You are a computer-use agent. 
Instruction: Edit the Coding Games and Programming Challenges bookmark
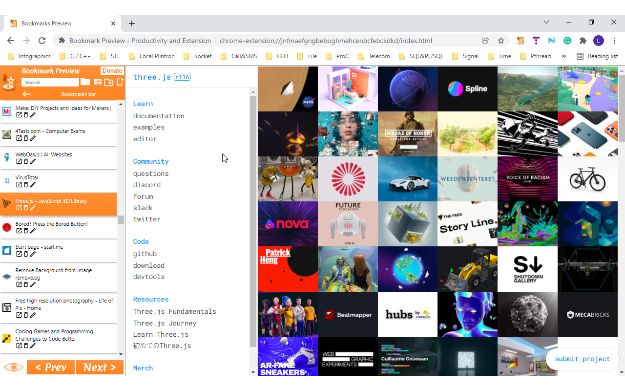[x=33, y=346]
